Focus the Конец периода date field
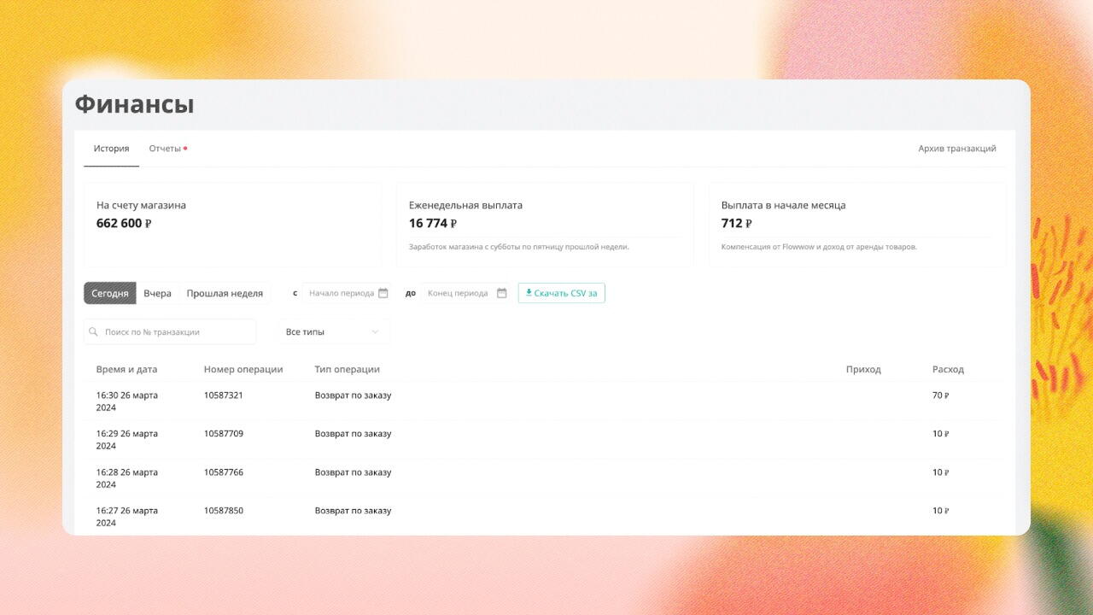This screenshot has width=1093, height=615. coord(458,293)
